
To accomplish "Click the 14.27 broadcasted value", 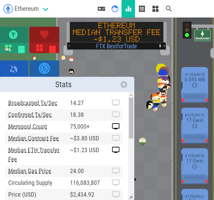I will point(77,103).
